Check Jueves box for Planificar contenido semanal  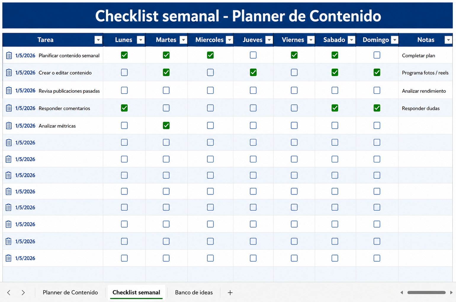[x=253, y=55]
